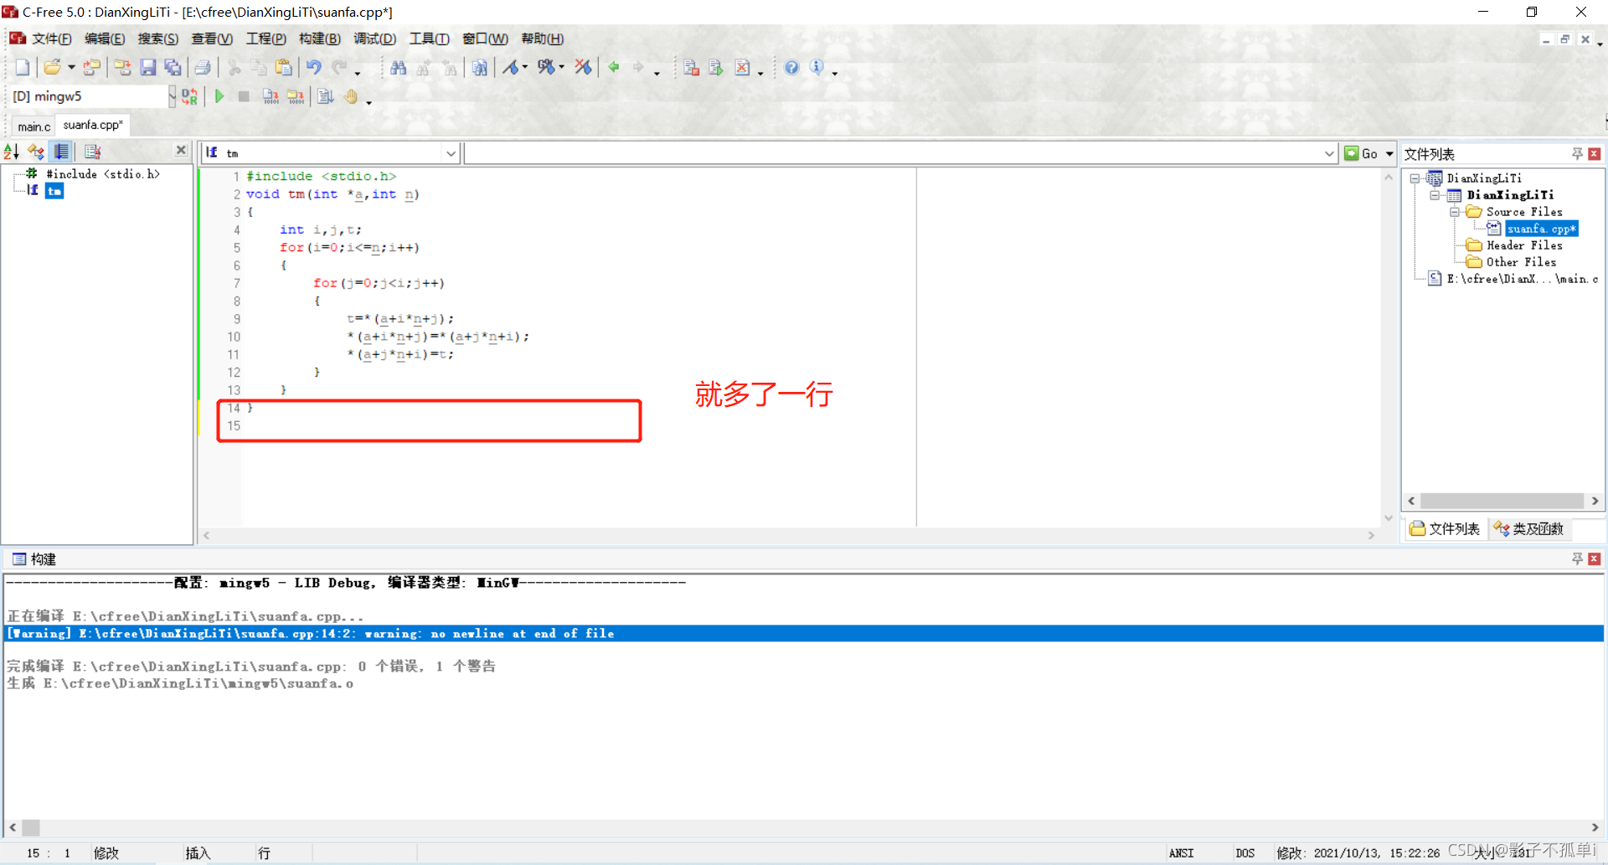This screenshot has height=865, width=1608.
Task: Open the dropdown of the wide search field
Action: tap(1329, 153)
